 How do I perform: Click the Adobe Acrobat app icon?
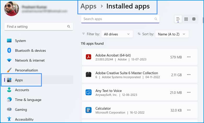coord(88,57)
